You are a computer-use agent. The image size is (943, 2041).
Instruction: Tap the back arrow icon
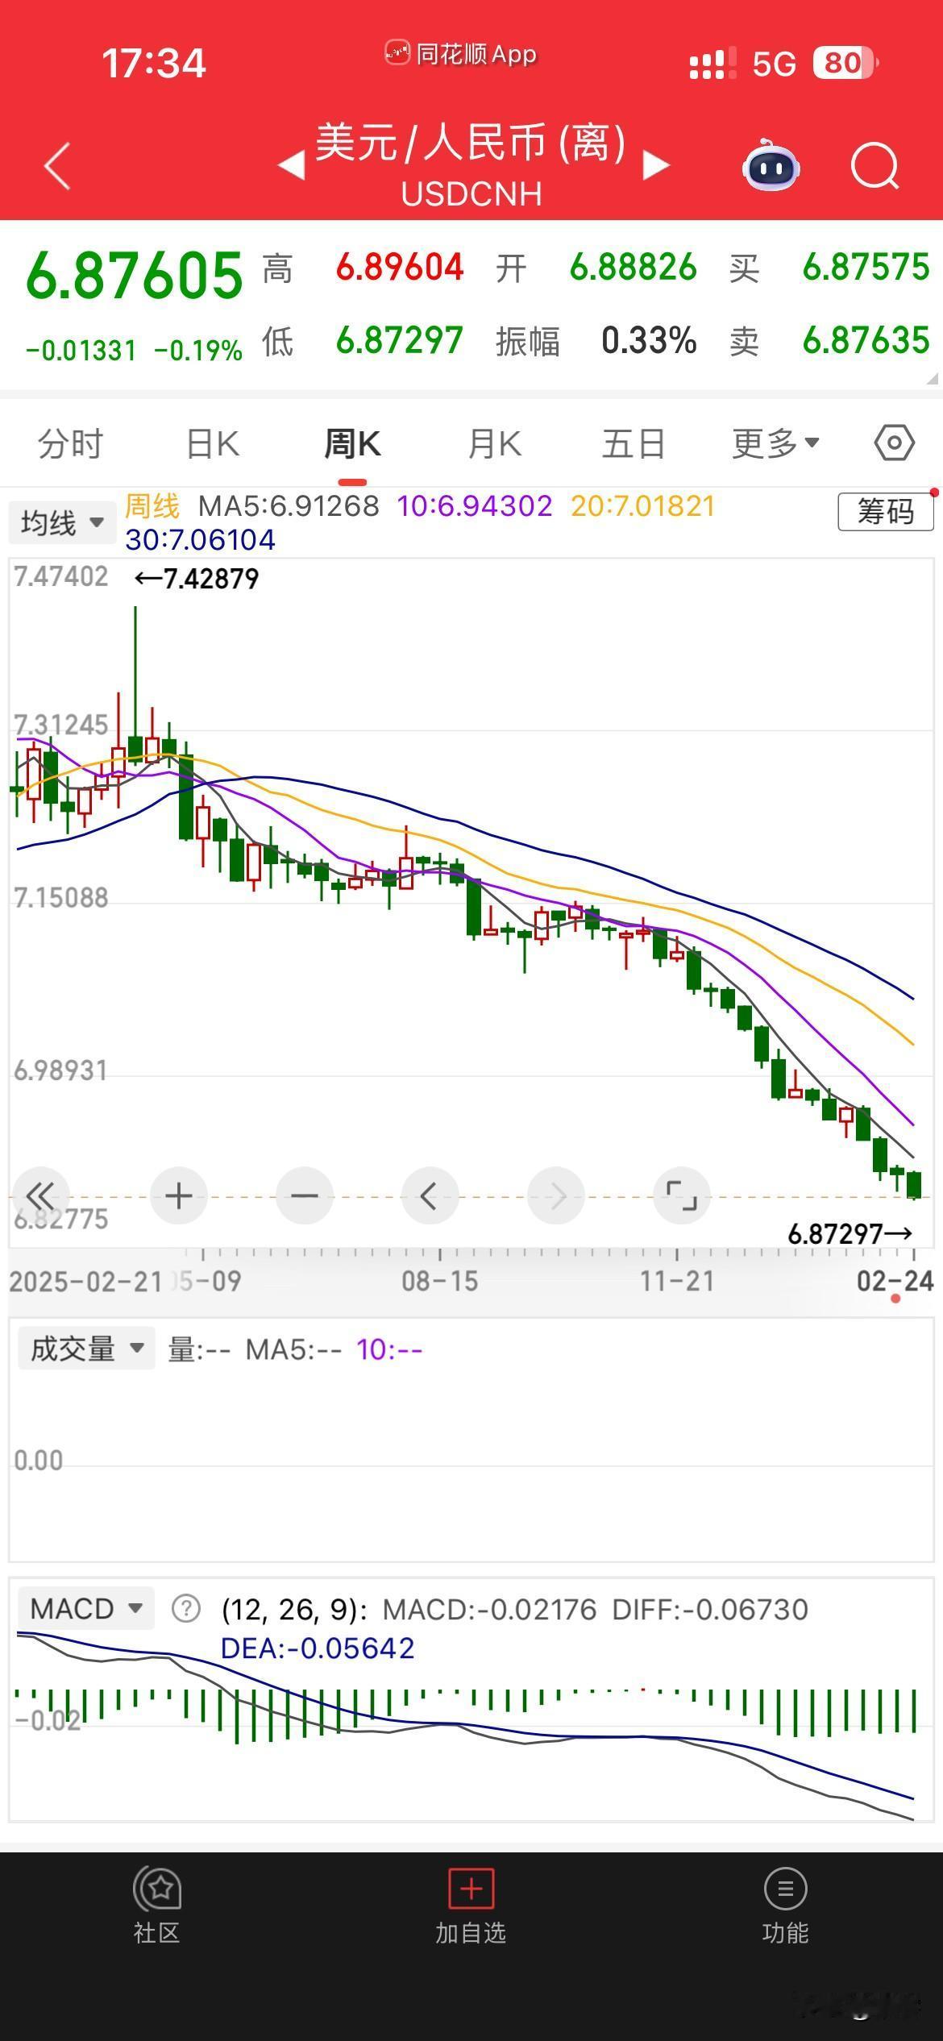[x=58, y=166]
